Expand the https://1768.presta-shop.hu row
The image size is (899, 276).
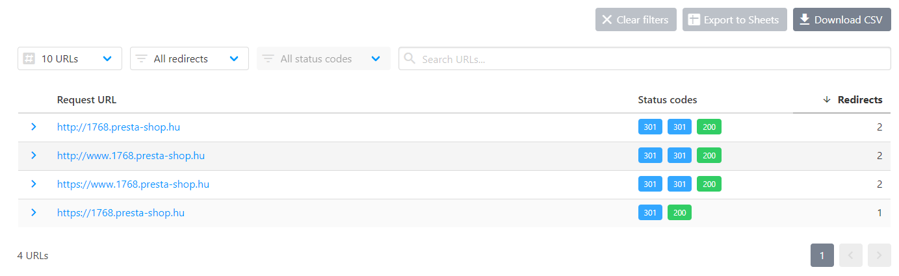point(34,212)
